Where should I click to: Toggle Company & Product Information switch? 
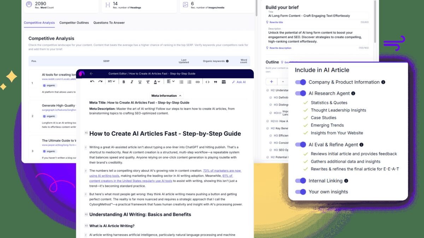[x=301, y=82]
